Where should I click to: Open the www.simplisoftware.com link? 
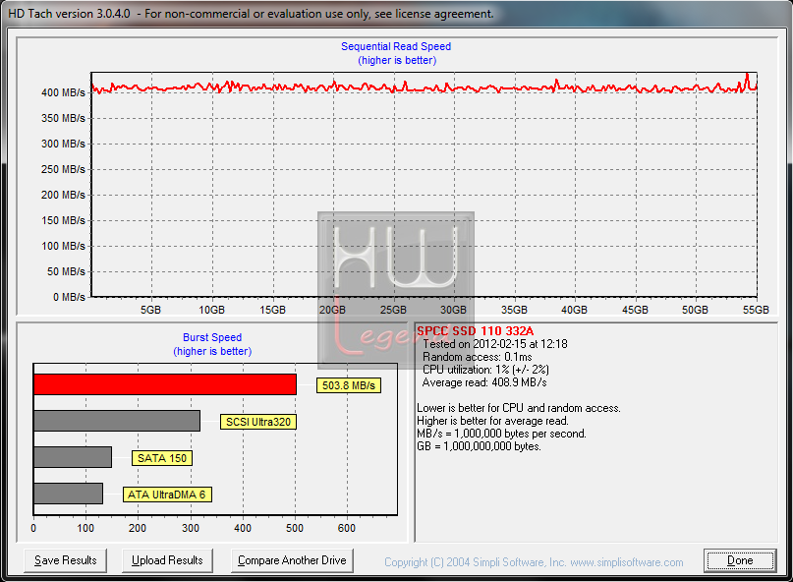click(627, 562)
